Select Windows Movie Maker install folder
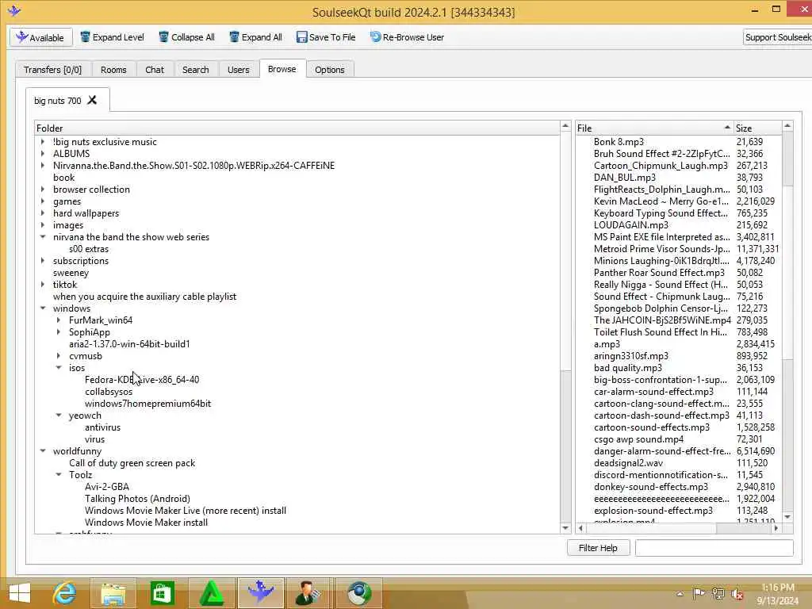The width and height of the screenshot is (812, 609). pos(147,523)
